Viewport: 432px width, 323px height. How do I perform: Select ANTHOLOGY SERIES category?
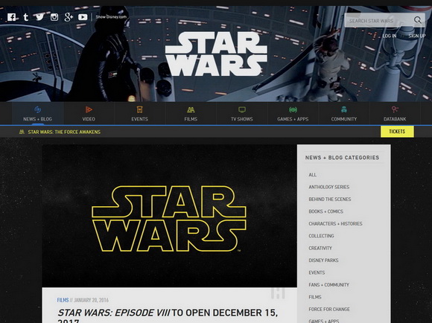click(x=329, y=187)
